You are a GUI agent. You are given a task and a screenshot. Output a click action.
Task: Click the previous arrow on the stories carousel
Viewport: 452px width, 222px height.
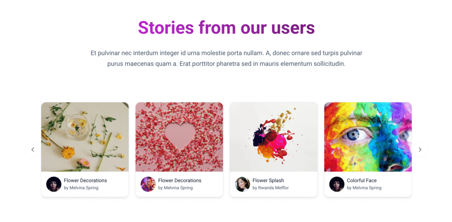33,149
